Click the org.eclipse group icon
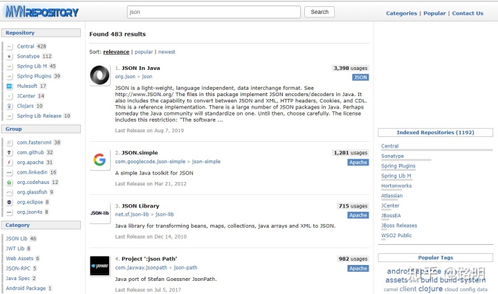498x294 pixels. pos(10,202)
